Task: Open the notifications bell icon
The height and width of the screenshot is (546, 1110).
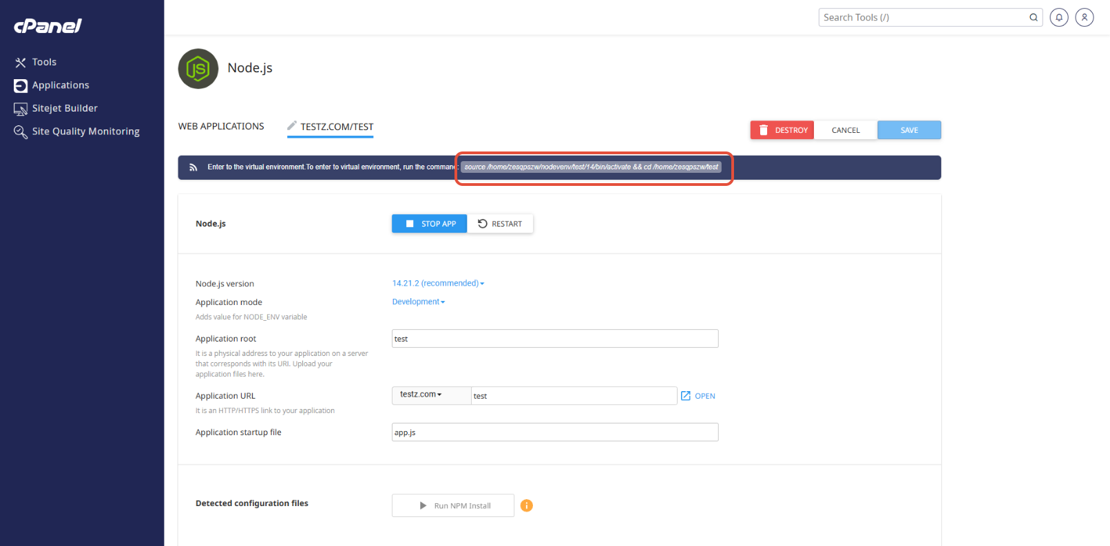Action: pos(1059,17)
